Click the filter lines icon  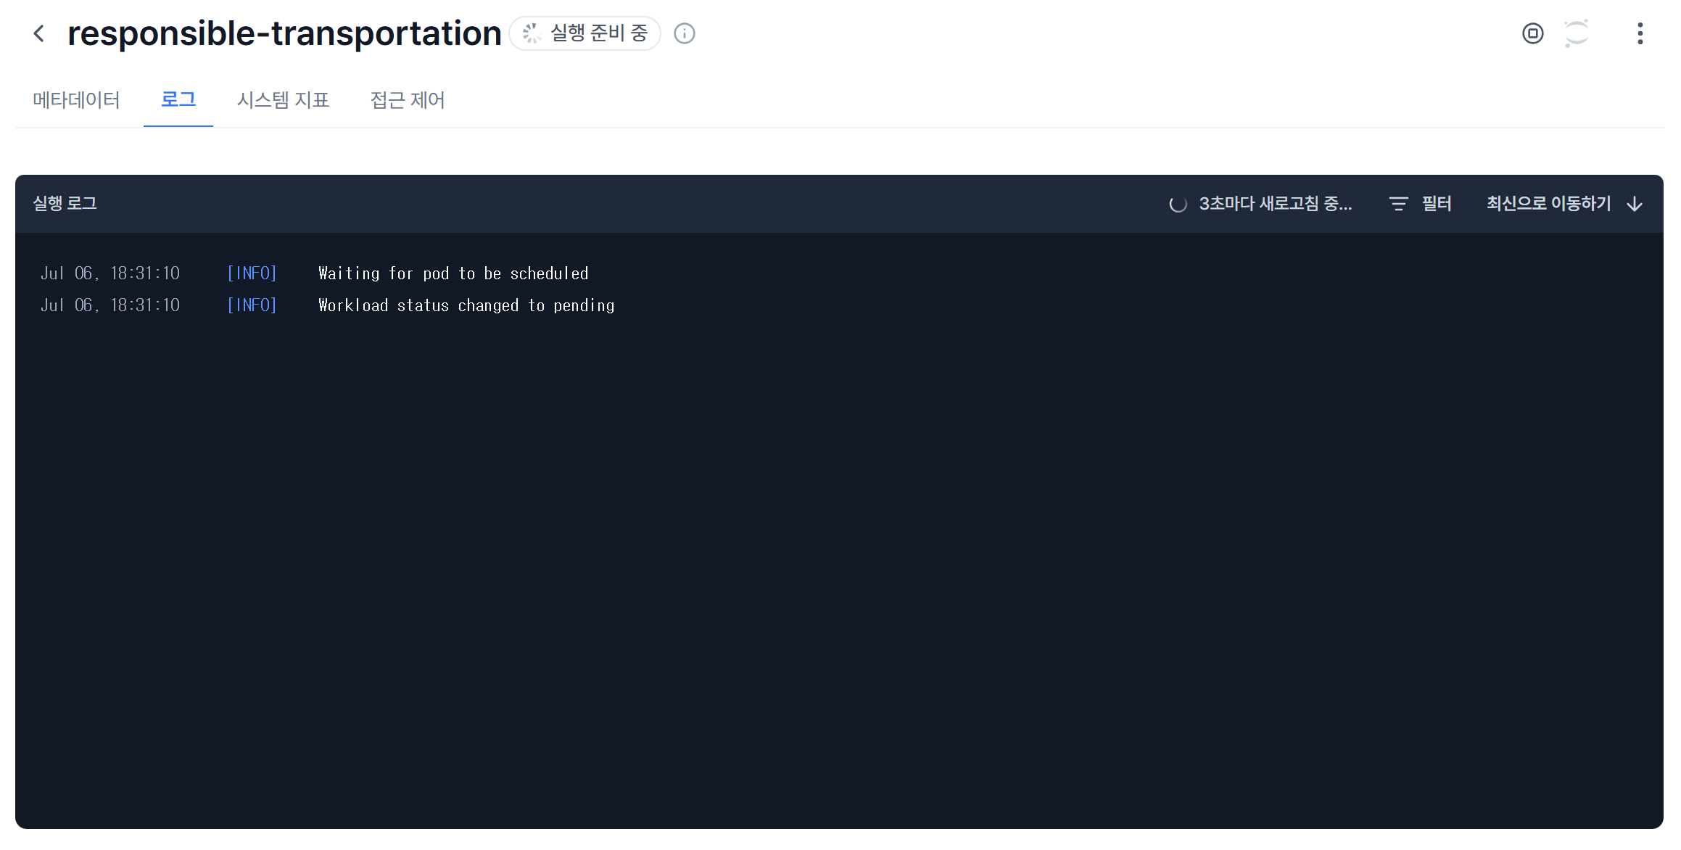tap(1398, 204)
